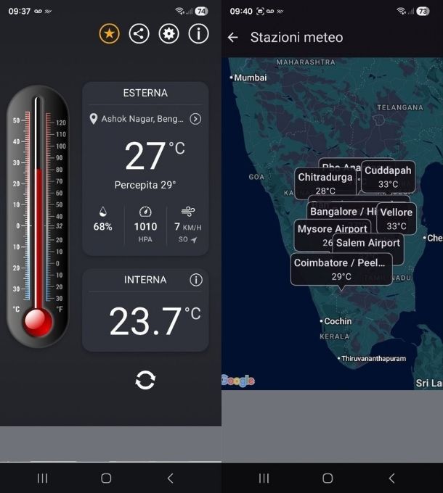Open location details chevron next to Ashok Nagar
This screenshot has width=443, height=493.
click(x=195, y=119)
